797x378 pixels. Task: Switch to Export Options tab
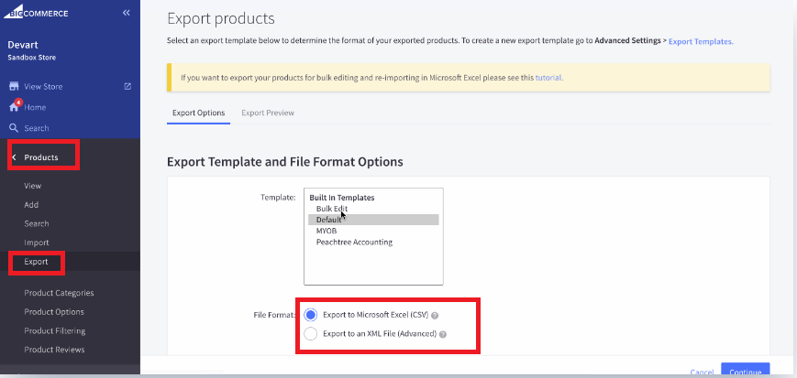tap(199, 113)
